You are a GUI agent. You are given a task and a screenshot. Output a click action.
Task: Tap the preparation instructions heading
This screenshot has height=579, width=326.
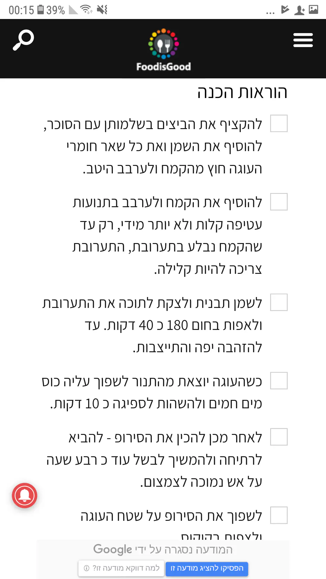tap(242, 92)
